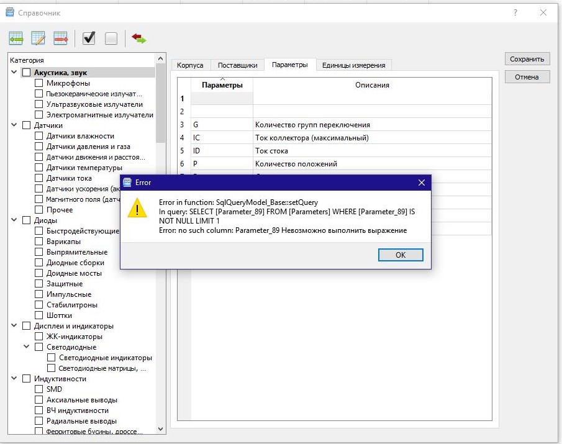Click the edit row pencil icon
Image resolution: width=562 pixels, height=444 pixels.
[39, 39]
